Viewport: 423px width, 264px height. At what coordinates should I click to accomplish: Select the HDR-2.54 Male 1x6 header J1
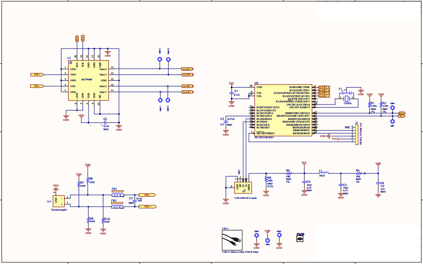pos(357,135)
